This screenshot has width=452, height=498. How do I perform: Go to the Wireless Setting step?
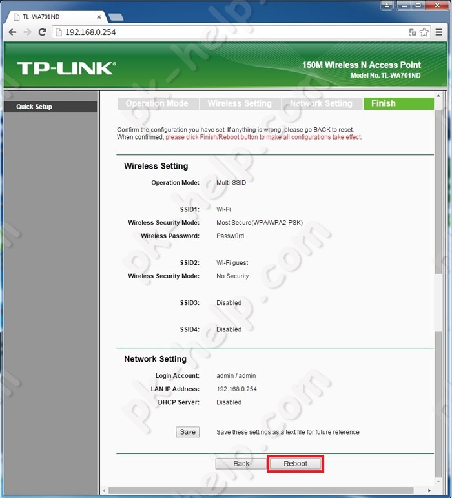pos(240,103)
